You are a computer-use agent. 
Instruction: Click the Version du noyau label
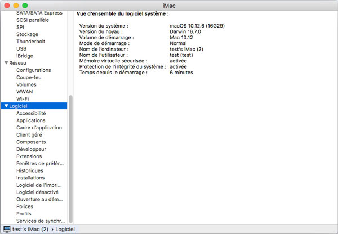point(101,31)
